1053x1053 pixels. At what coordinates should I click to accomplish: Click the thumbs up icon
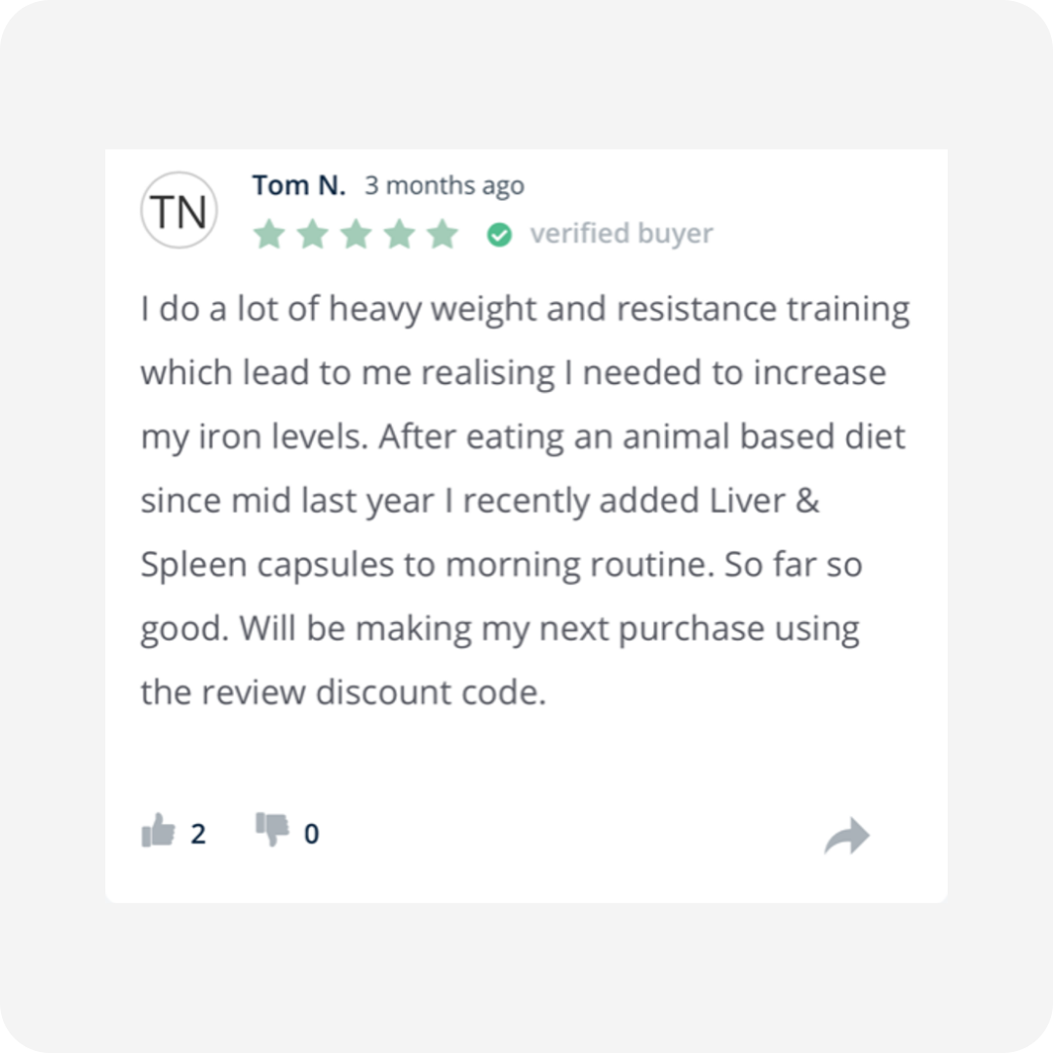coord(159,831)
